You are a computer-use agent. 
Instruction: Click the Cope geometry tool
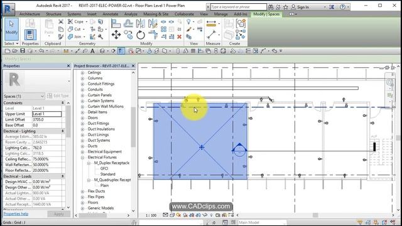coord(76,21)
